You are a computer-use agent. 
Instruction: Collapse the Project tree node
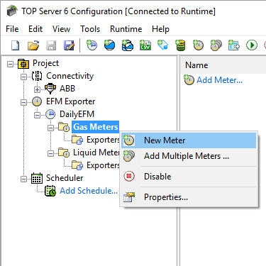pyautogui.click(x=10, y=64)
